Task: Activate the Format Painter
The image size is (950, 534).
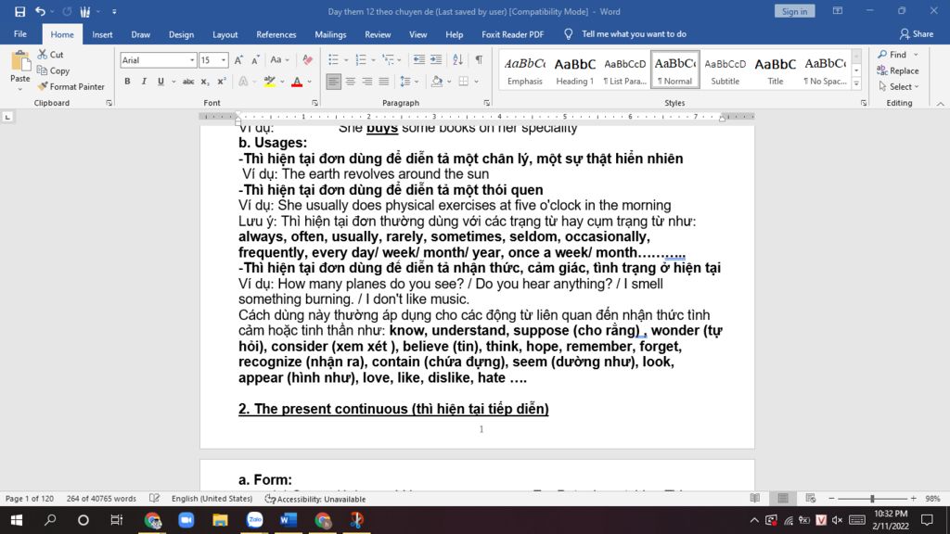Action: click(71, 86)
